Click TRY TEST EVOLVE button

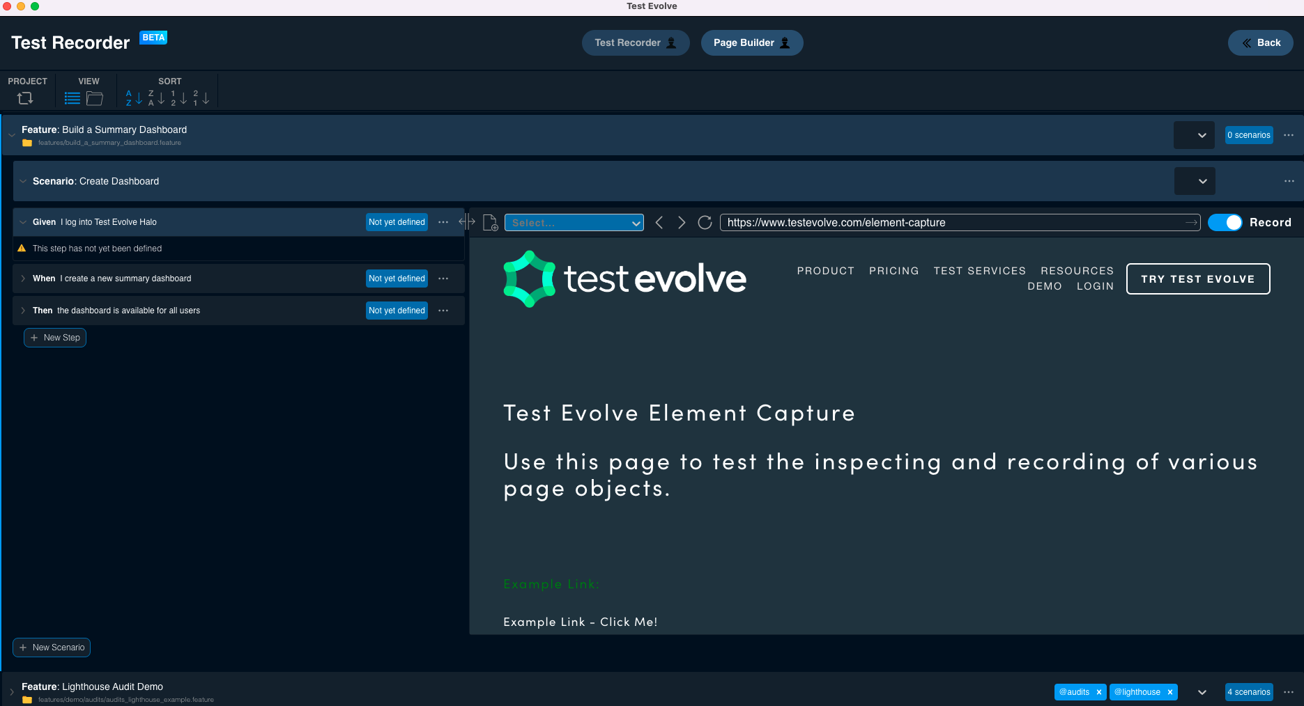(1198, 279)
